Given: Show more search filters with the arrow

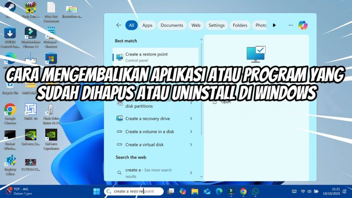Looking at the screenshot, I should (274, 25).
